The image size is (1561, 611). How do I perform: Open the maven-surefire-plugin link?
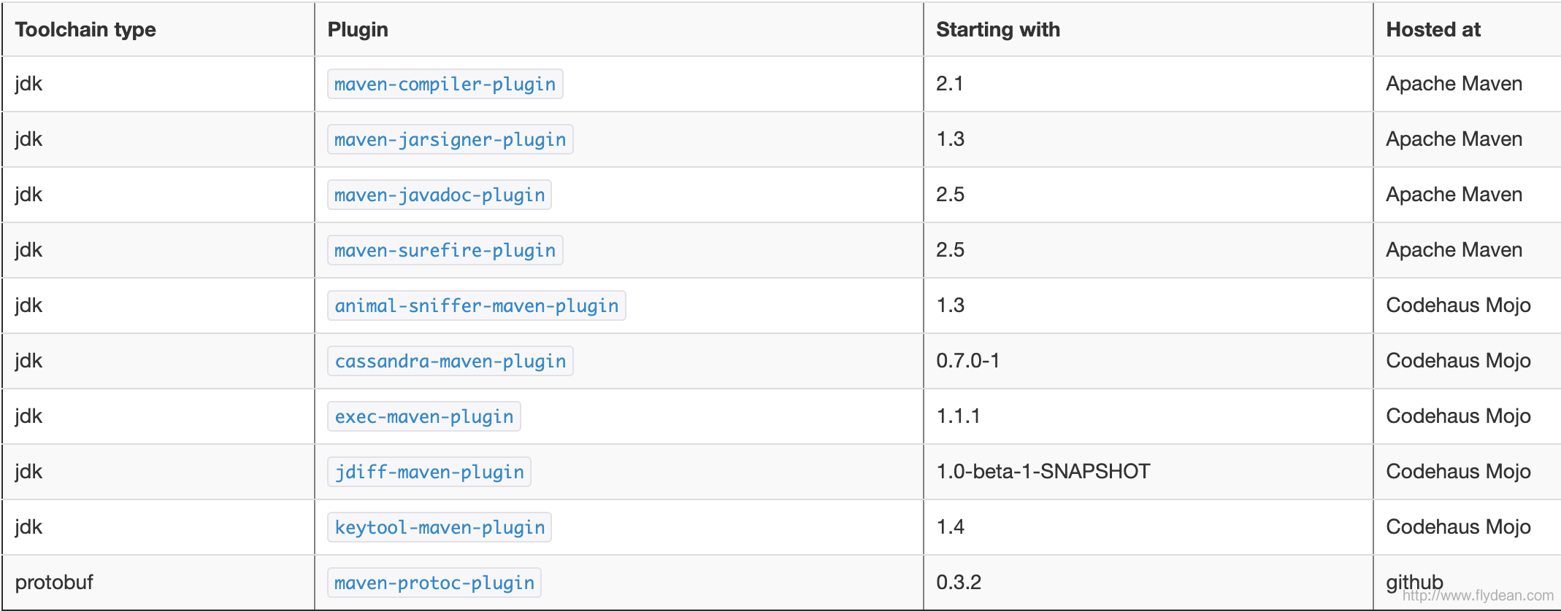coord(445,251)
